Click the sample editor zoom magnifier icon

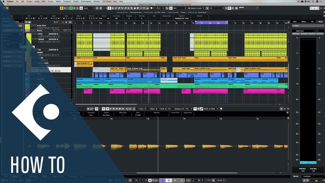pos(113,109)
